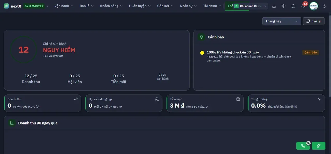The image size is (331, 154).
Task: Click the nextX logo icon
Action: coord(6,6)
